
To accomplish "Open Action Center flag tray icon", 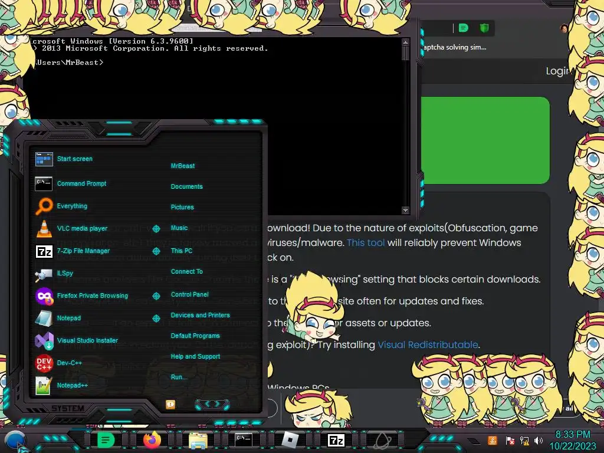I will (510, 440).
